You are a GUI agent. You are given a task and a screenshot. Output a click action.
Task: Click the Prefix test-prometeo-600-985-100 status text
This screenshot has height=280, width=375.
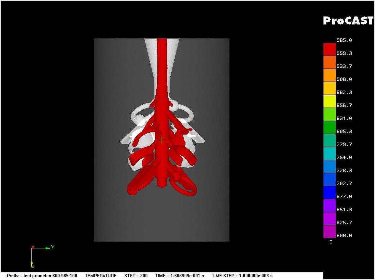[x=42, y=276]
